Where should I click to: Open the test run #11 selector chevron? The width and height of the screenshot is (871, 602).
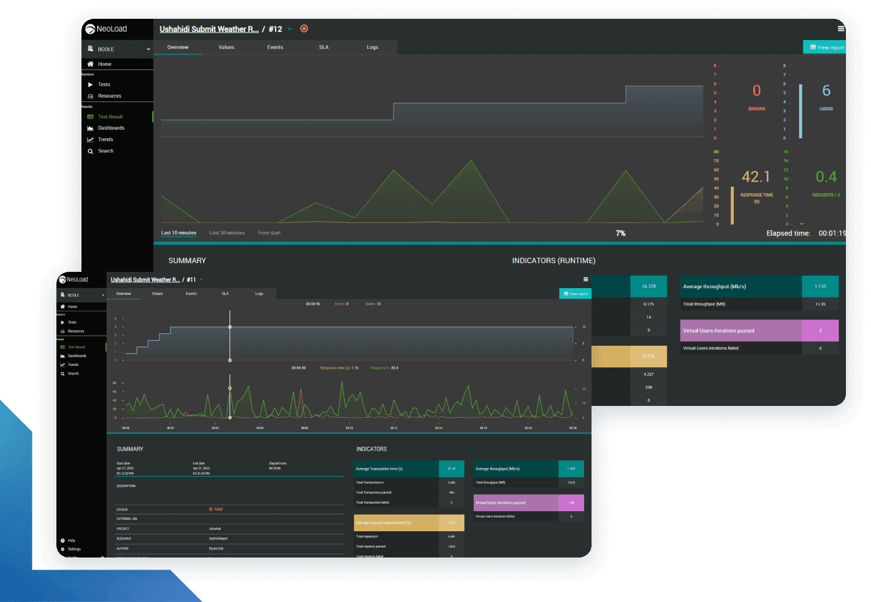pyautogui.click(x=201, y=280)
